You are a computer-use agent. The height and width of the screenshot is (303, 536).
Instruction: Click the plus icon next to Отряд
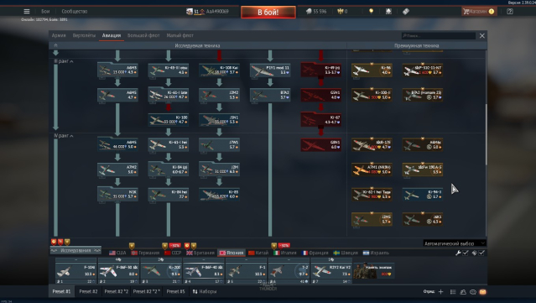[x=440, y=292]
